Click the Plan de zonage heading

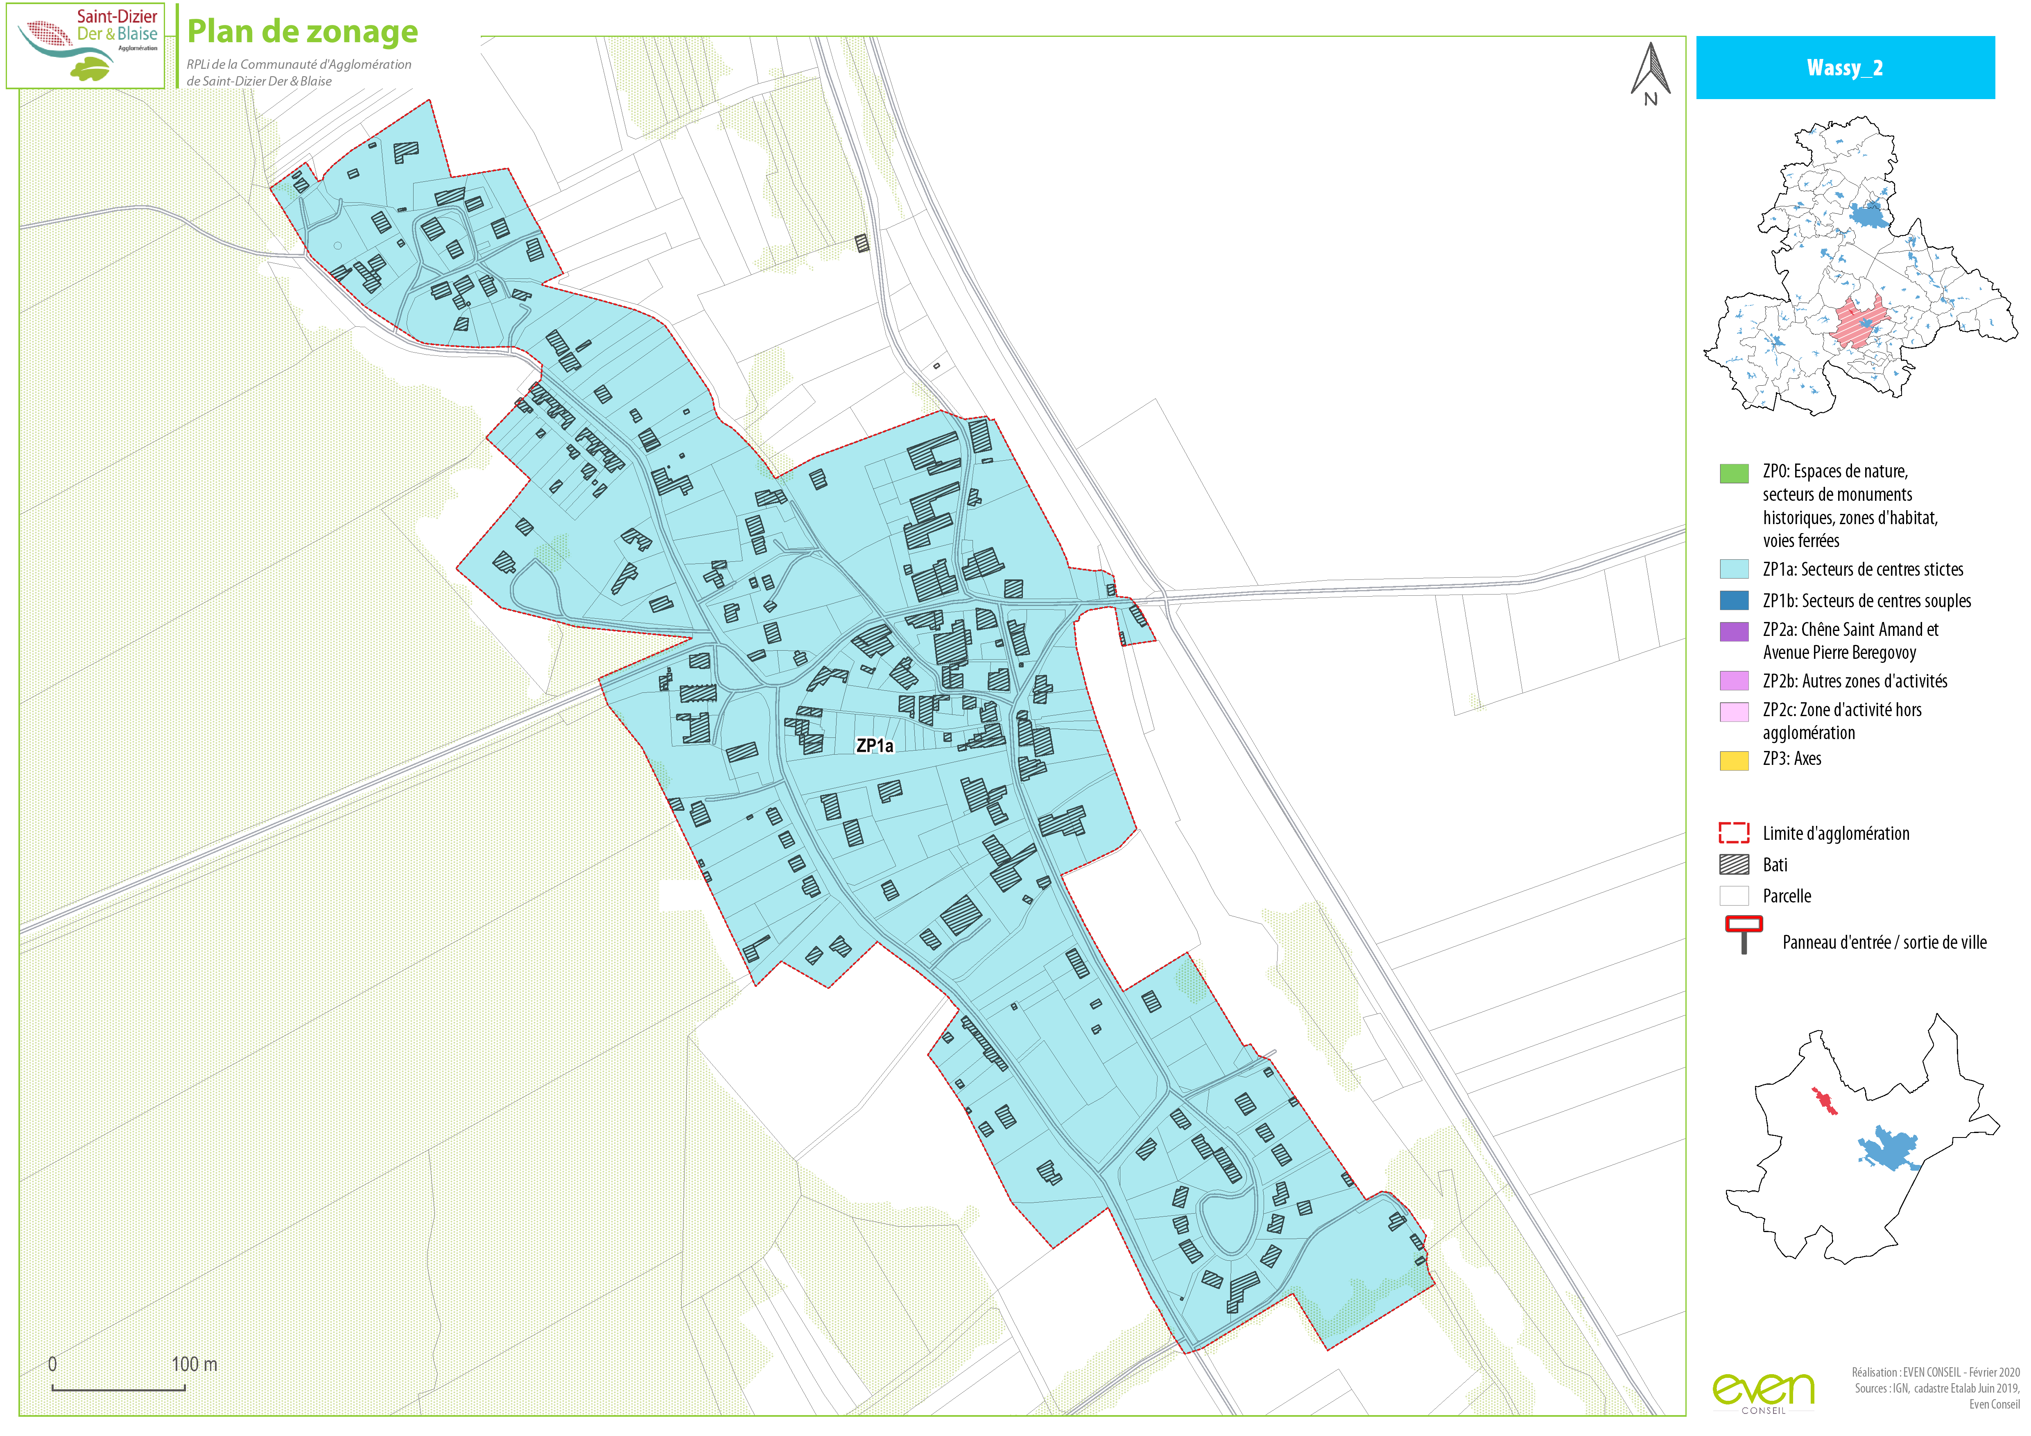pyautogui.click(x=303, y=32)
